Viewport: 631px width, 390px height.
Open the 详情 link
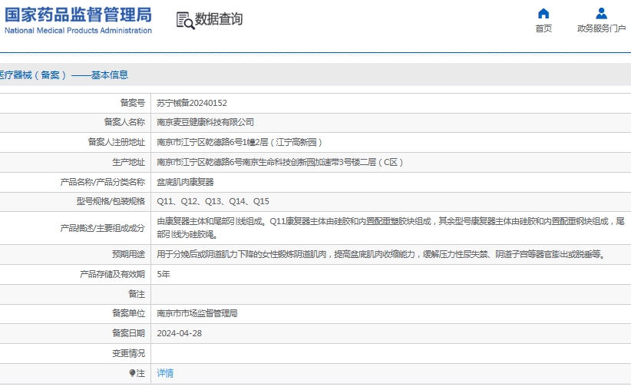coord(165,373)
